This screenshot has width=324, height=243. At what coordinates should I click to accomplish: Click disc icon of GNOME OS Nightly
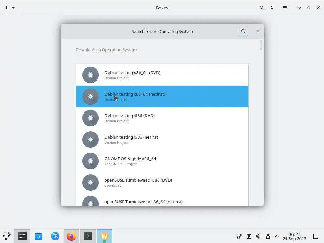pos(90,161)
